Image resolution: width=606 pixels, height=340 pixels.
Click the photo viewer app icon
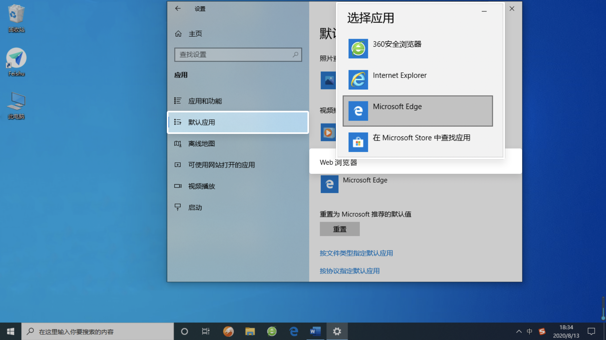coord(328,80)
